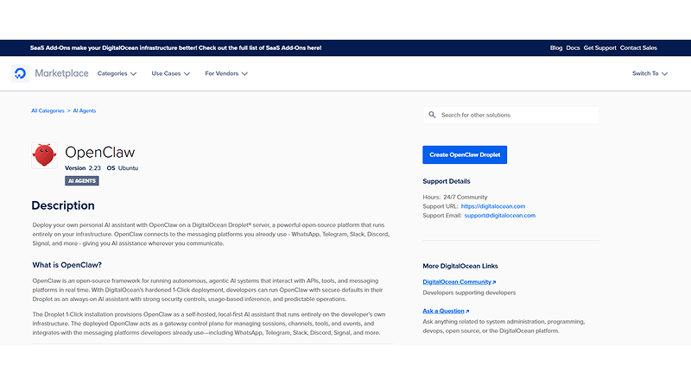Open the DigitalOcean Community link

tap(459, 282)
